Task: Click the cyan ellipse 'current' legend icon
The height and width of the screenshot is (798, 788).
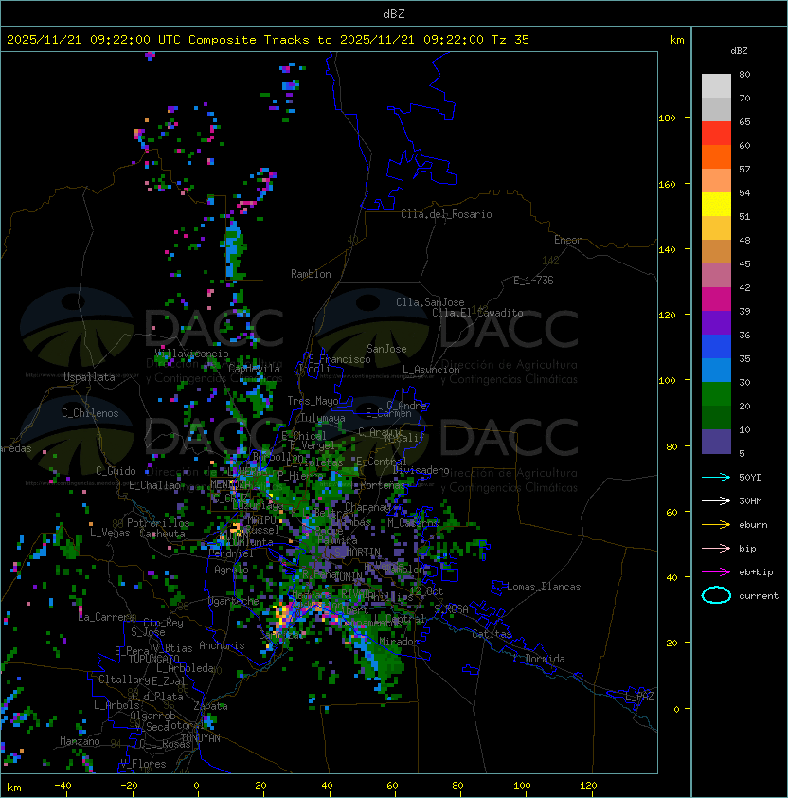Action: (x=716, y=595)
